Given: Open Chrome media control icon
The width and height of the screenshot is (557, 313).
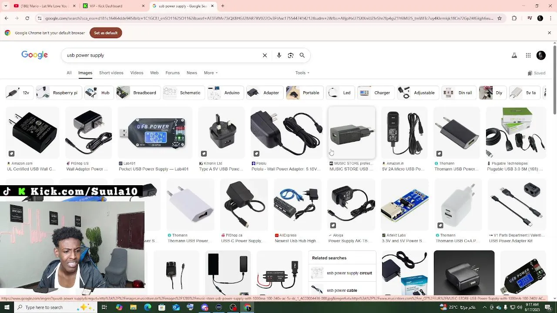Looking at the screenshot, I should pos(530,18).
